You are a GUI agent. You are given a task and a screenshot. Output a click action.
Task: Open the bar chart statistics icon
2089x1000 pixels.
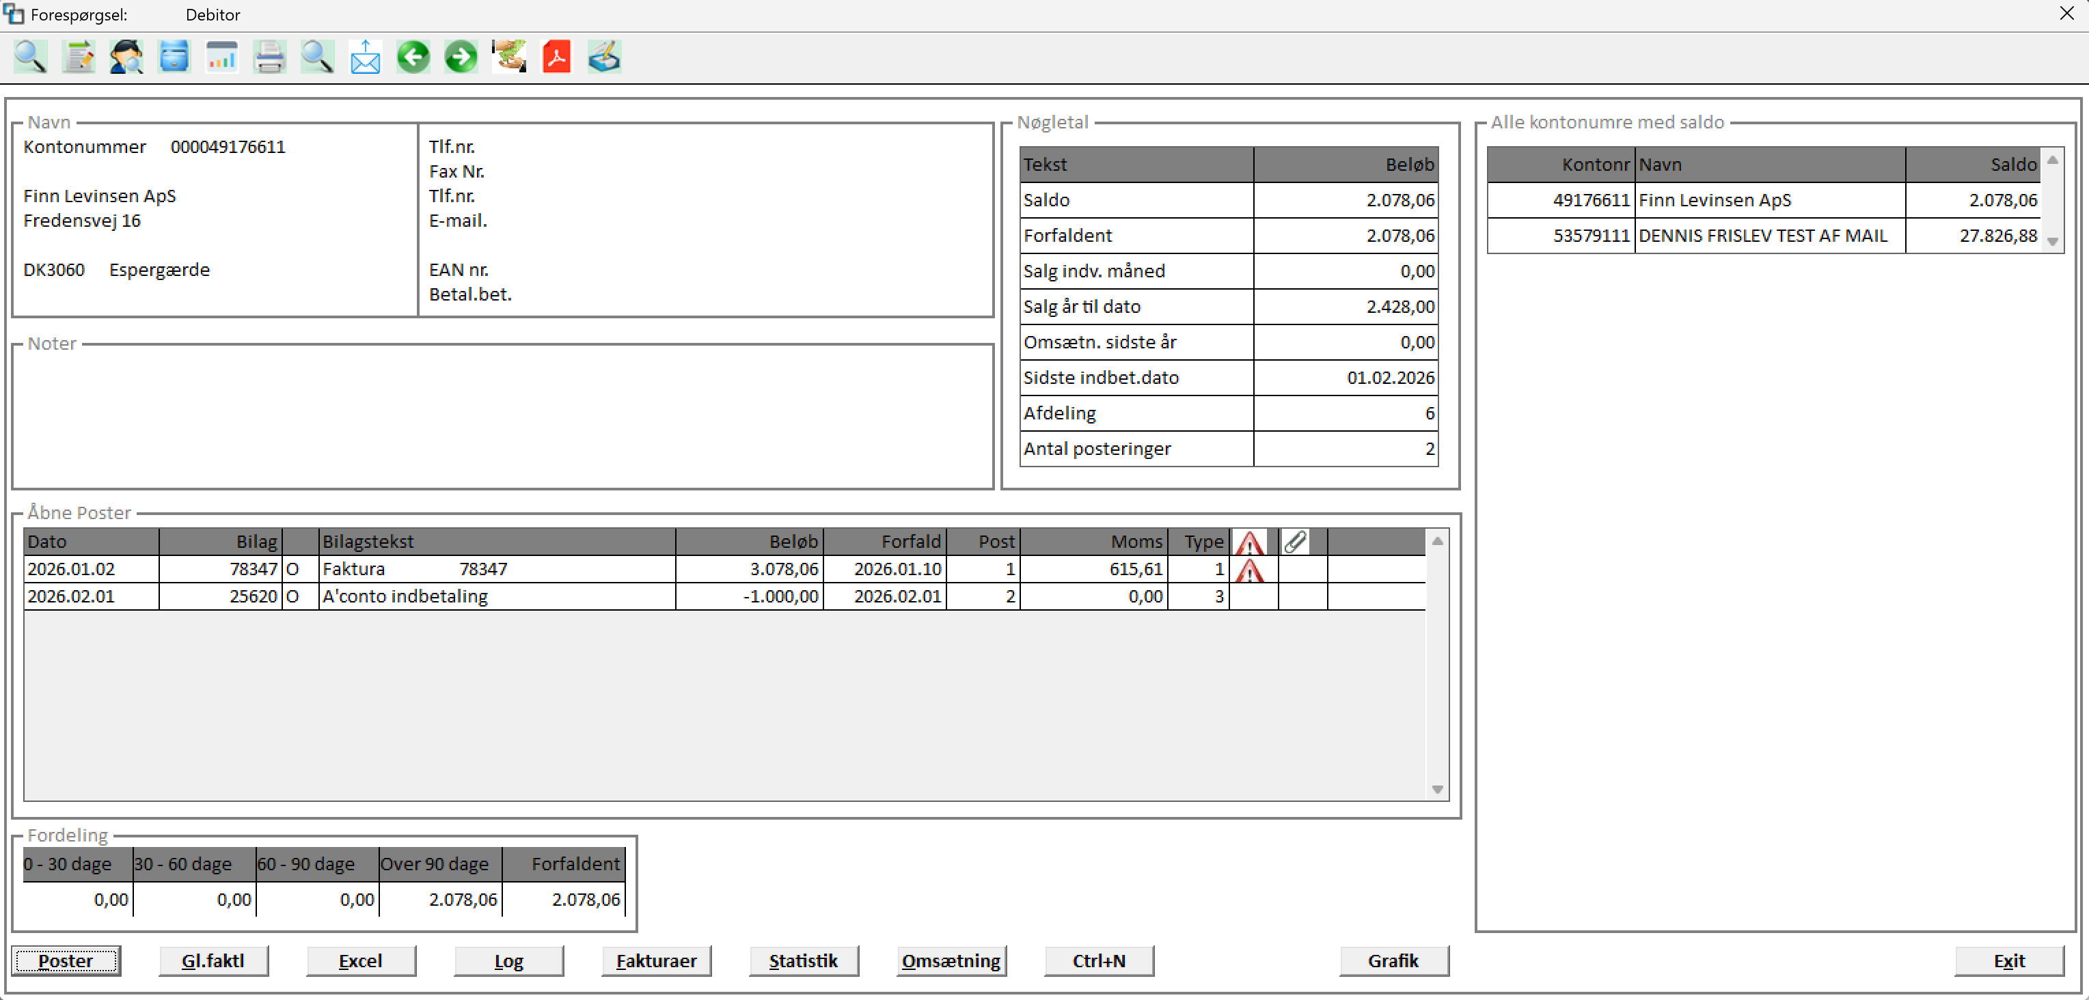221,57
